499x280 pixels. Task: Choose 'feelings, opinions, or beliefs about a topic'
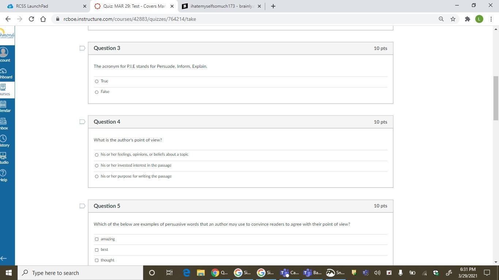tap(96, 155)
